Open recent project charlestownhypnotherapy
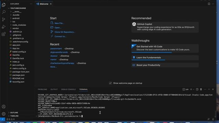Screen dimensions: 219x123 [62, 63]
